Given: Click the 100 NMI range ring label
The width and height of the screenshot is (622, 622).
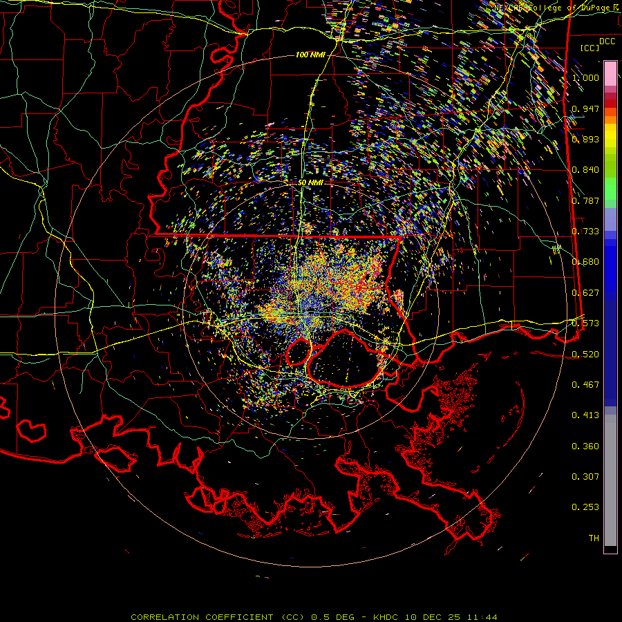Looking at the screenshot, I should pyautogui.click(x=310, y=55).
